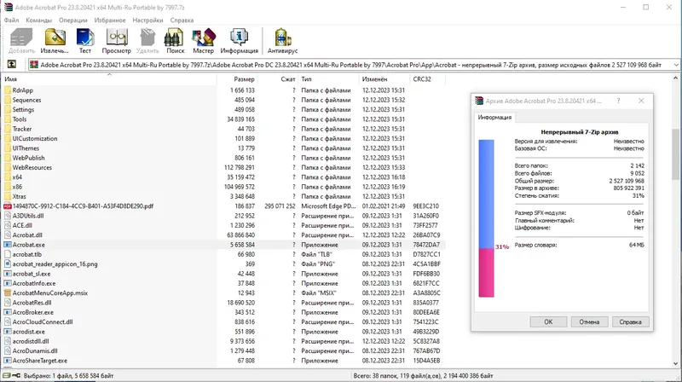
Task: Click the Справка button in dialog
Action: pyautogui.click(x=630, y=322)
